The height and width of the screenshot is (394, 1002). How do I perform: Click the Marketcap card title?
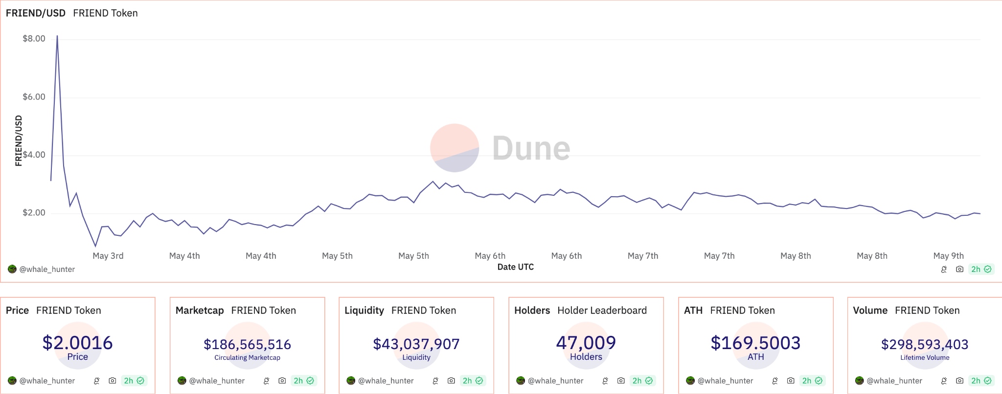[x=200, y=311]
